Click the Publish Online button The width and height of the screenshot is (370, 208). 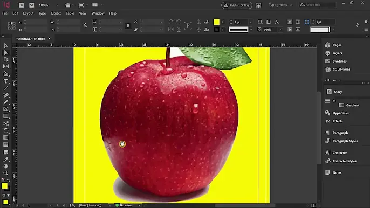pyautogui.click(x=237, y=5)
